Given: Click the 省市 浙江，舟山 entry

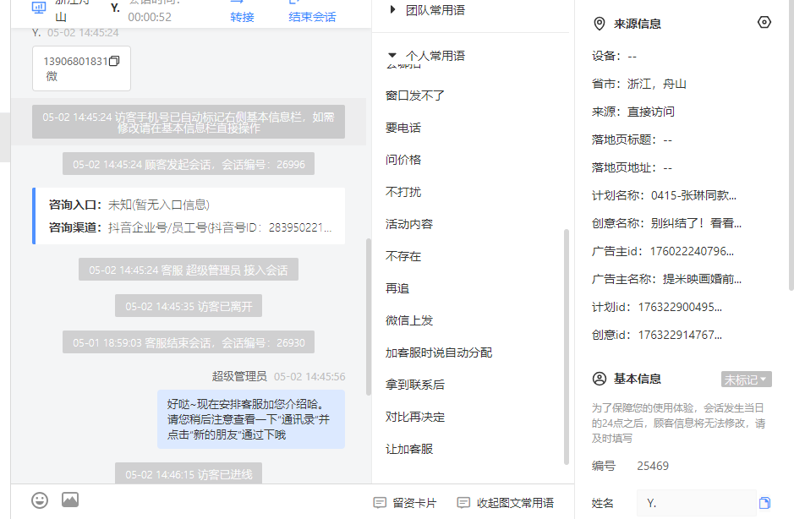Looking at the screenshot, I should coord(639,84).
